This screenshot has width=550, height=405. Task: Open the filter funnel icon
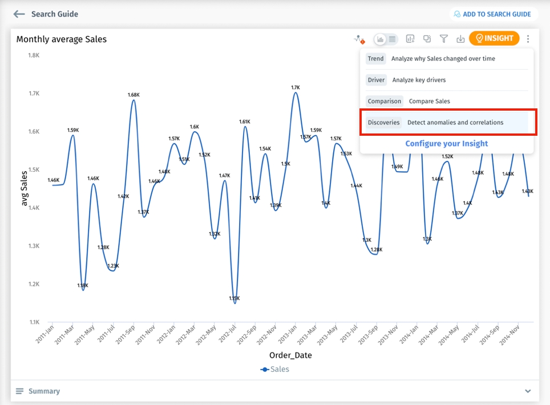point(443,39)
